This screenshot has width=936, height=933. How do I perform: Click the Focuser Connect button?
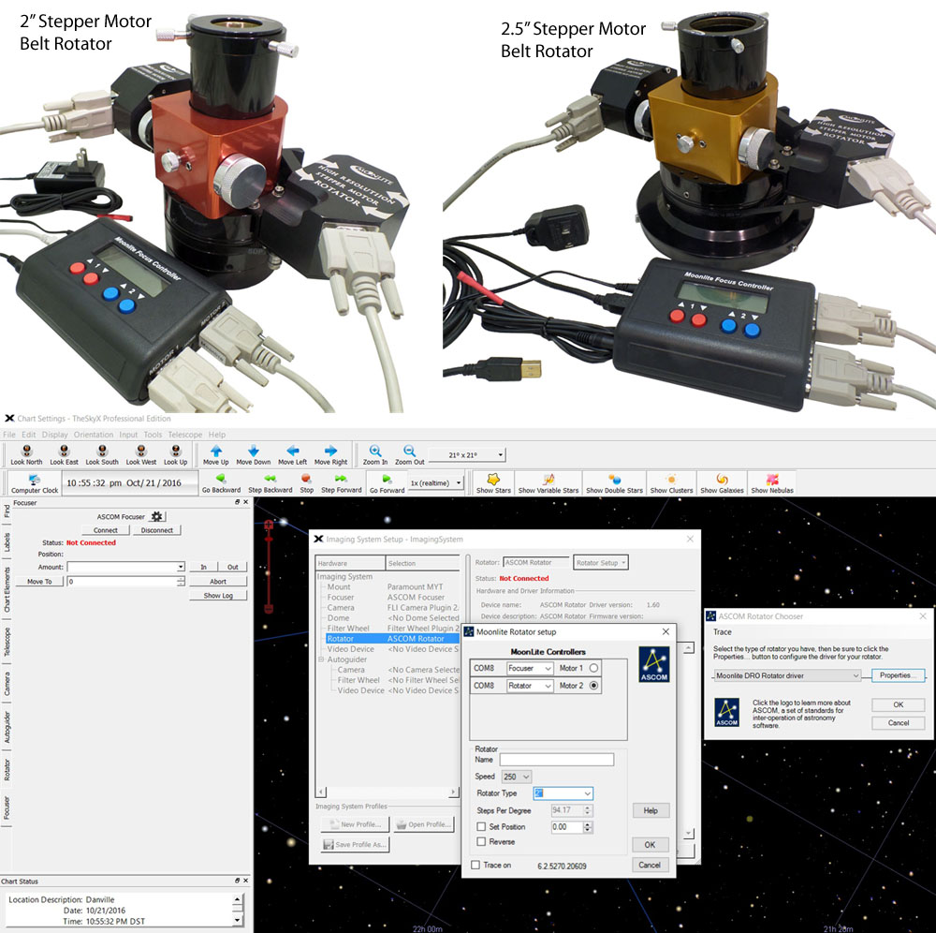[105, 530]
